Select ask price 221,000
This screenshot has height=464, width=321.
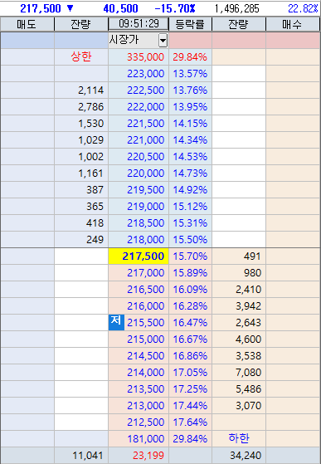(x=145, y=139)
